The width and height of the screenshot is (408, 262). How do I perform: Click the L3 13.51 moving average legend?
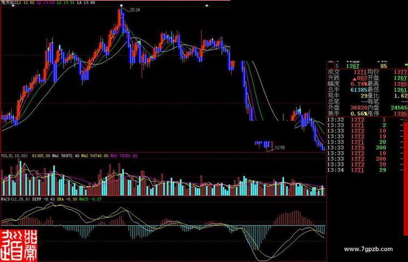pyautogui.click(x=66, y=3)
